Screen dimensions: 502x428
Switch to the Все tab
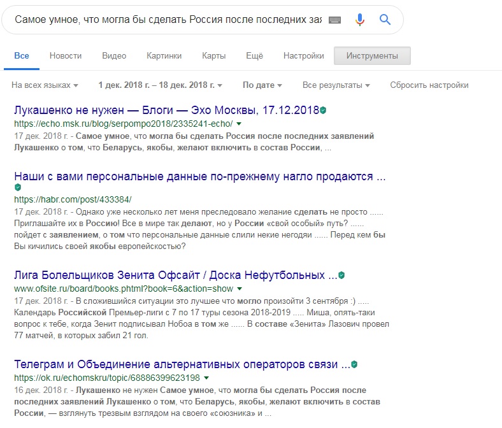[x=22, y=55]
